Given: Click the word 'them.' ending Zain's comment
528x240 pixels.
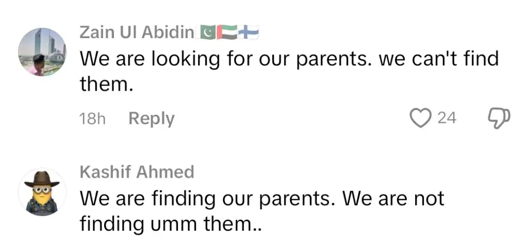Looking at the screenshot, I should click(105, 84).
